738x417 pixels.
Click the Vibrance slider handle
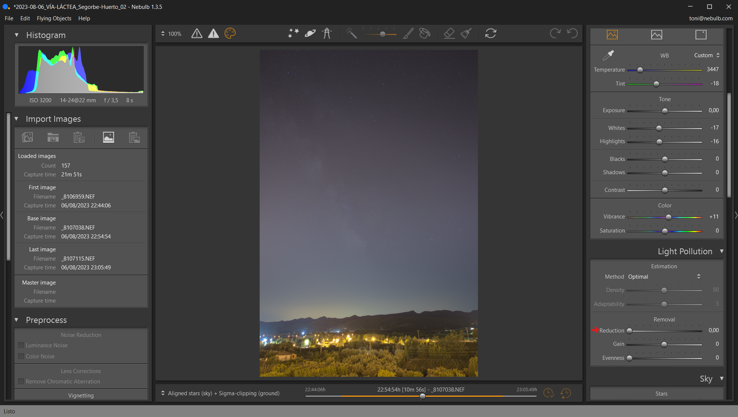tap(669, 217)
